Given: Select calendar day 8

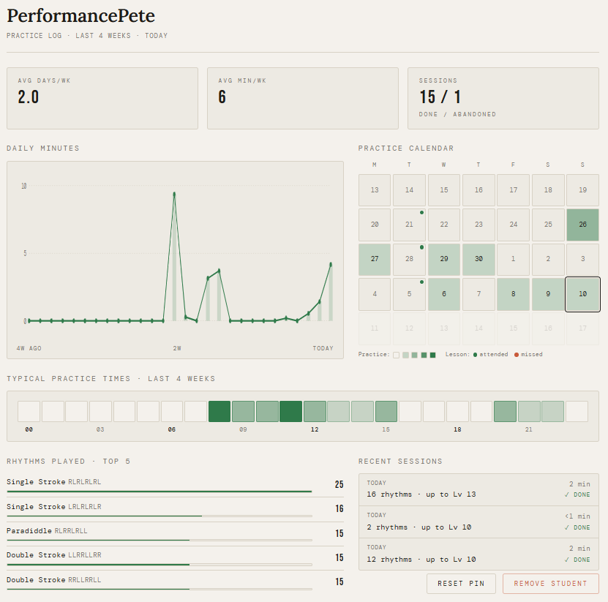Looking at the screenshot, I should point(513,294).
